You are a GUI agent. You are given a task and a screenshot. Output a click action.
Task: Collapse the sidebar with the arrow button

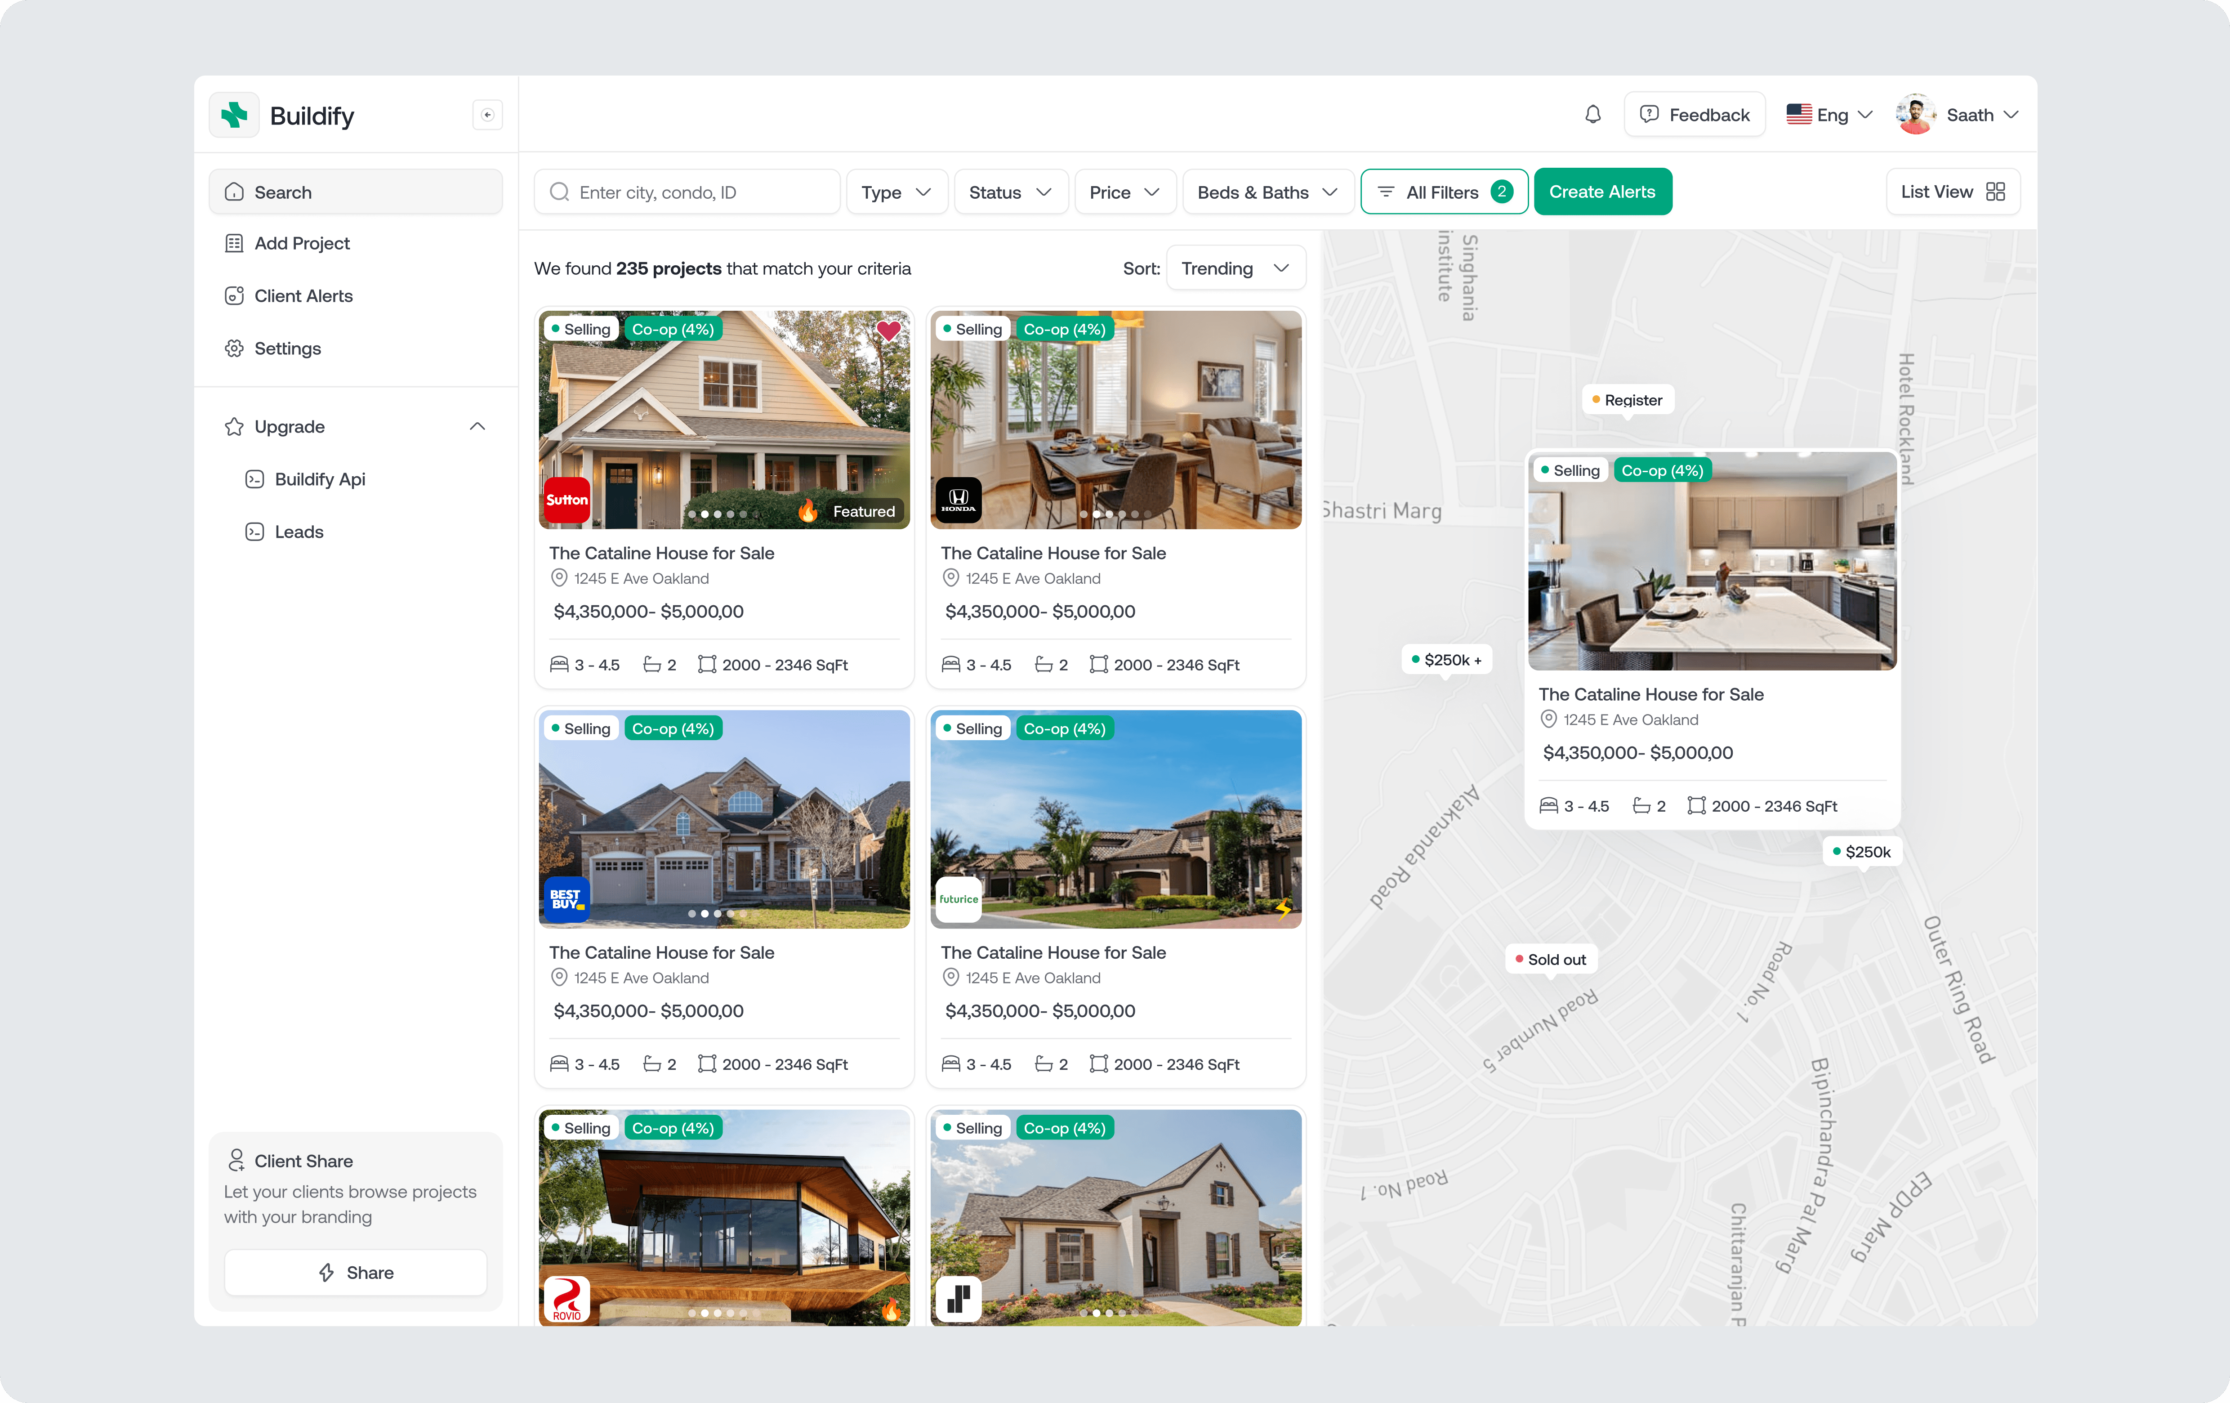click(488, 115)
